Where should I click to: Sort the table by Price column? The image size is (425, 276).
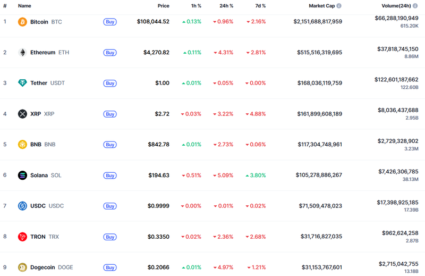click(x=163, y=6)
